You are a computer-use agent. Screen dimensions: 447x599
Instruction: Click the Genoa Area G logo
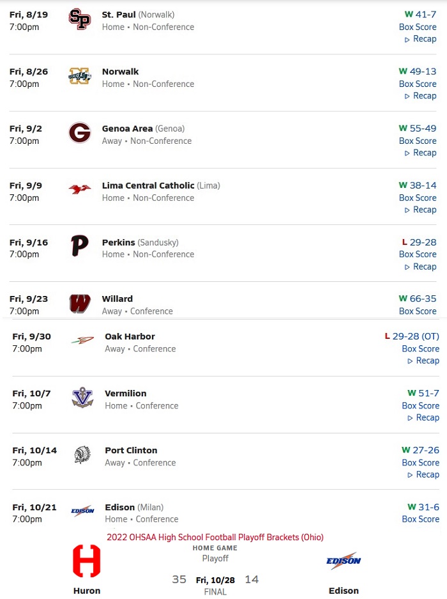[80, 133]
